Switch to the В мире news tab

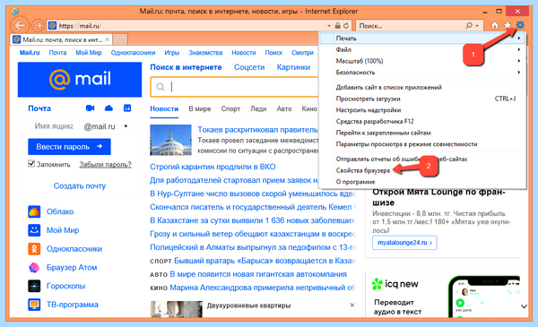coord(200,108)
